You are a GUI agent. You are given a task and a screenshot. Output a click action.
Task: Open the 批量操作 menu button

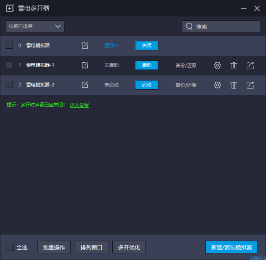(x=54, y=247)
